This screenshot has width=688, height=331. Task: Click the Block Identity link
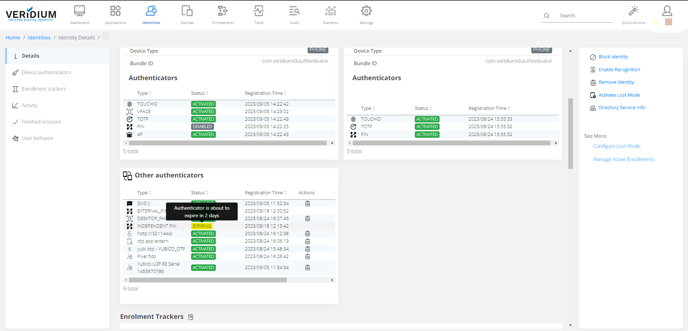pyautogui.click(x=613, y=57)
